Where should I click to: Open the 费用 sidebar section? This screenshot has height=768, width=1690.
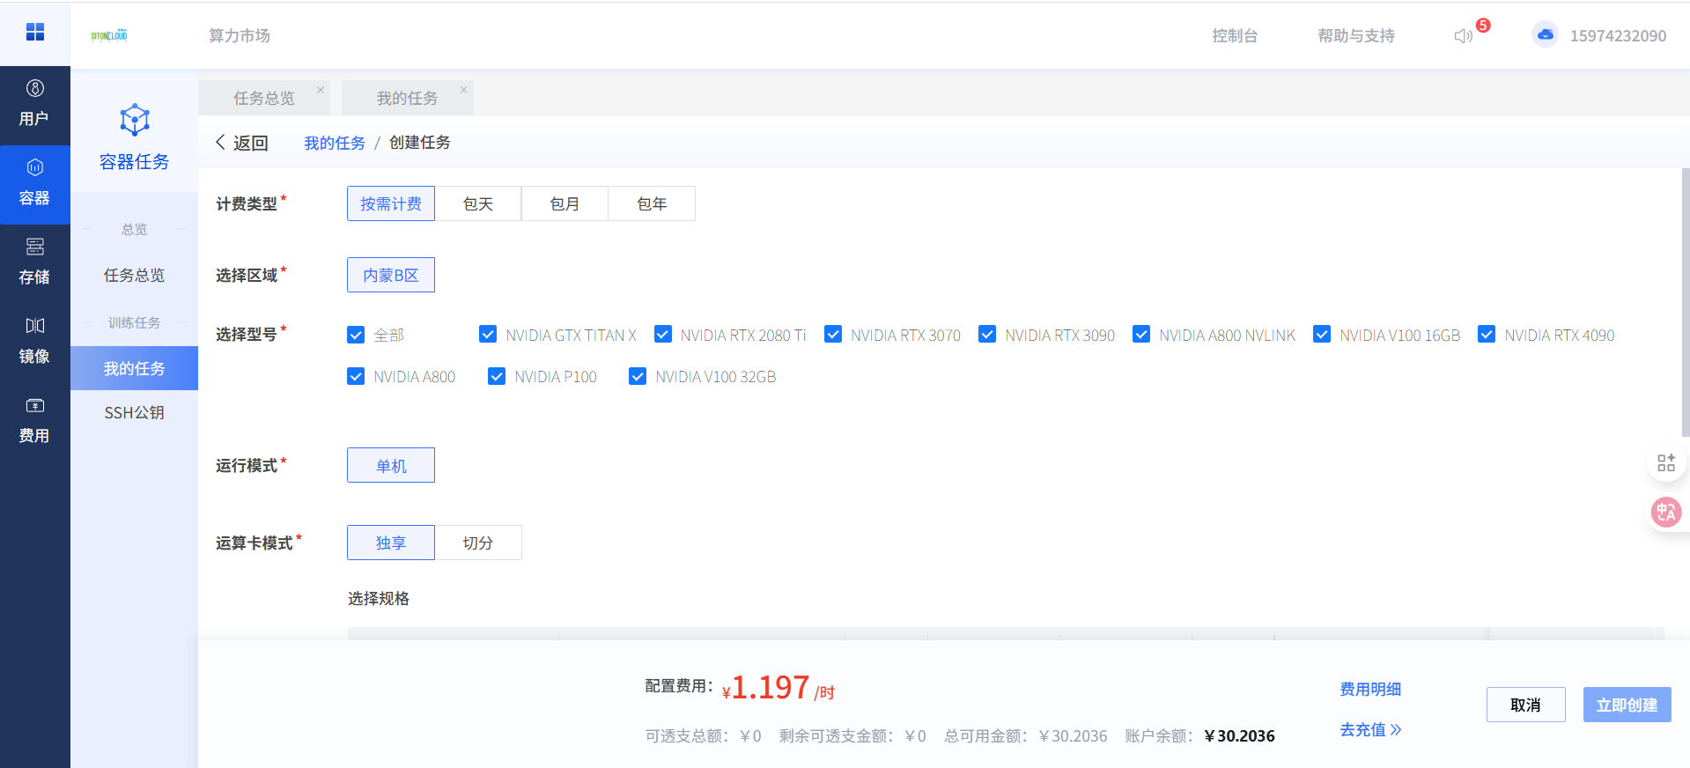35,422
